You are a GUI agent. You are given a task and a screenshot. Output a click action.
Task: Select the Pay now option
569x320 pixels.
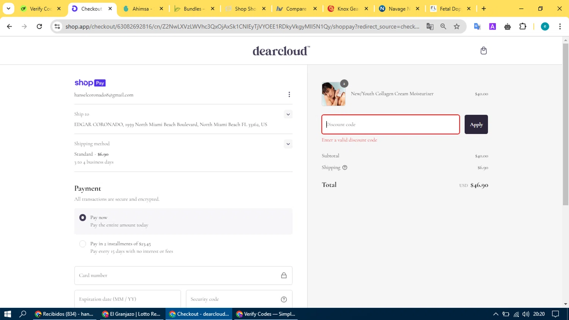(x=82, y=218)
